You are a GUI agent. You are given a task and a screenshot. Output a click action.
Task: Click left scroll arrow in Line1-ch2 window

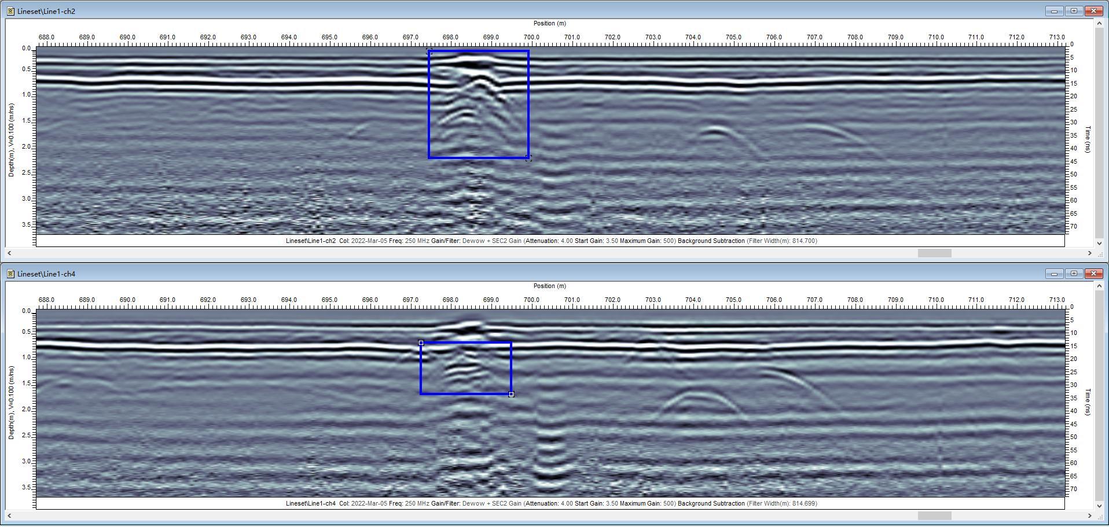(9, 253)
